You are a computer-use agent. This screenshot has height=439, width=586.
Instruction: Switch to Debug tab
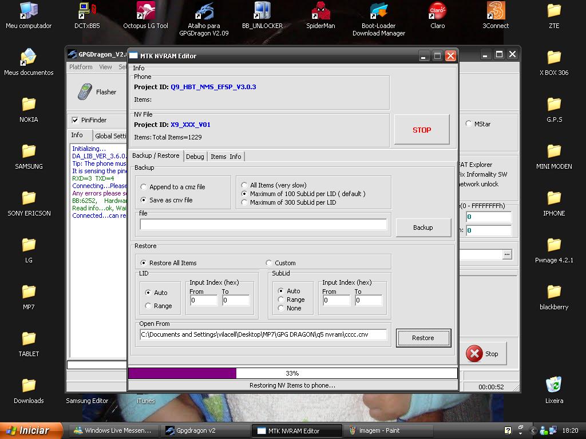195,157
